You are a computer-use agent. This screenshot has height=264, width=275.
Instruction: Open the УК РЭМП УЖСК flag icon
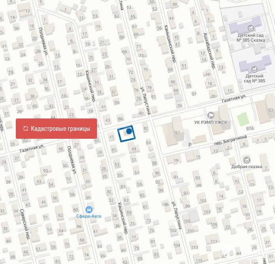[211, 115]
